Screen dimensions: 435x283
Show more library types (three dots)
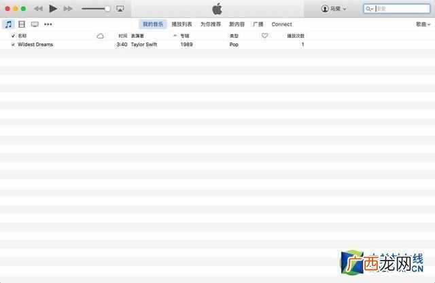tap(48, 24)
